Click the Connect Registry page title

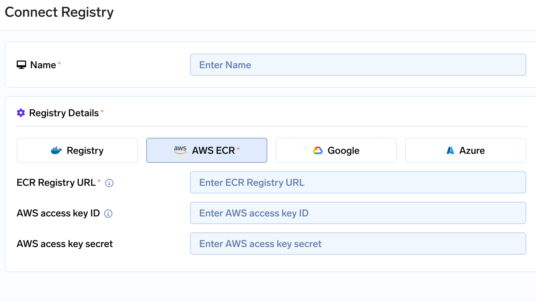(59, 12)
